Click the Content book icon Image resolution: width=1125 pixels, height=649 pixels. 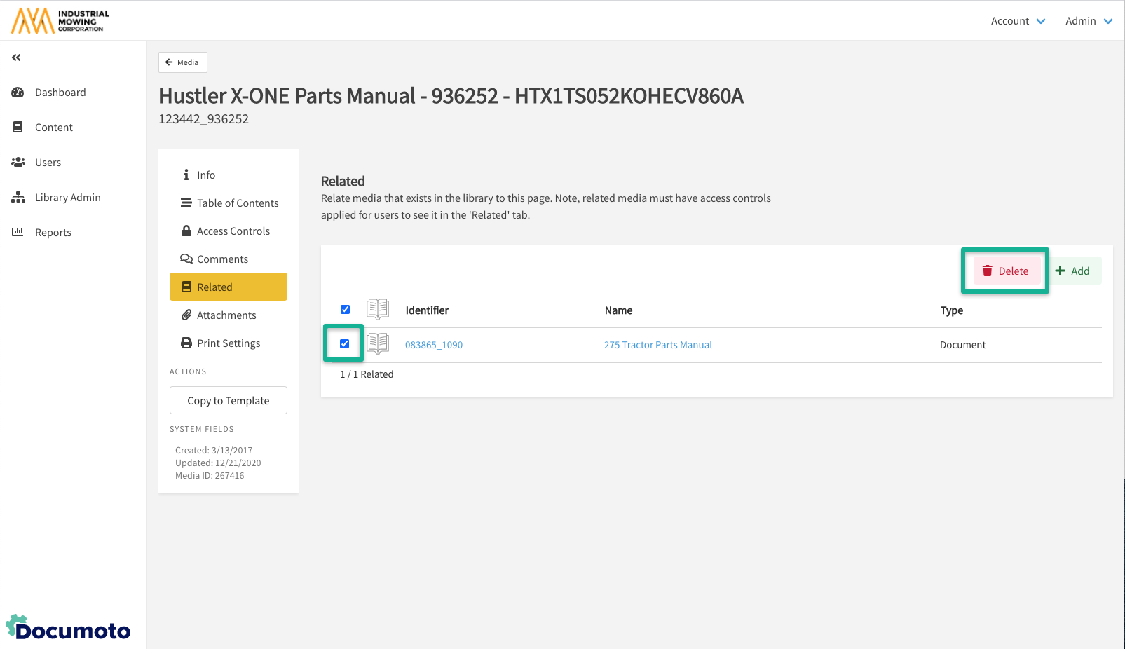pyautogui.click(x=18, y=128)
